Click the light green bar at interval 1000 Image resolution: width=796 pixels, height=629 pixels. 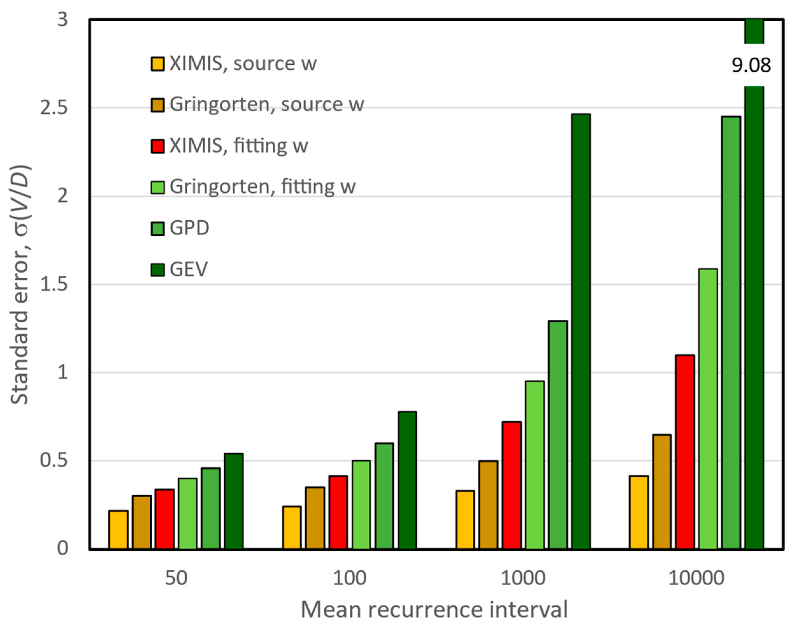pos(534,465)
